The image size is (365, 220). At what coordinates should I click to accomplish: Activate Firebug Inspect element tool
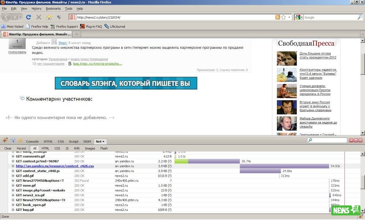[13, 140]
